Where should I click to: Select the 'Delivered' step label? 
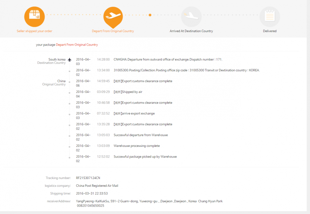point(270,31)
